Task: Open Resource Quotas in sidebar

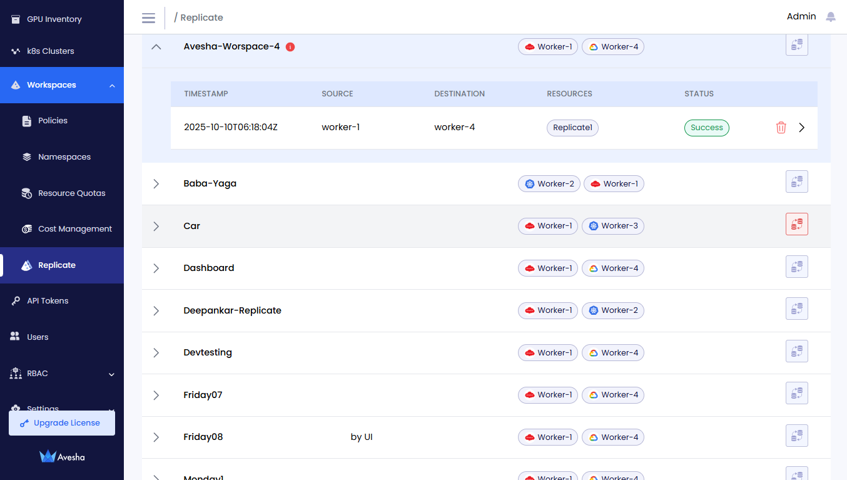Action: pyautogui.click(x=71, y=193)
